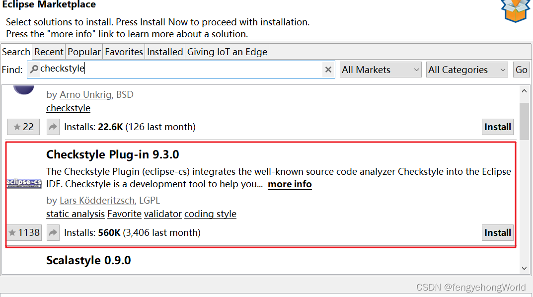The image size is (533, 297).
Task: Share the Checkstyle Plug-in 9.3.0 entry
Action: click(x=53, y=232)
